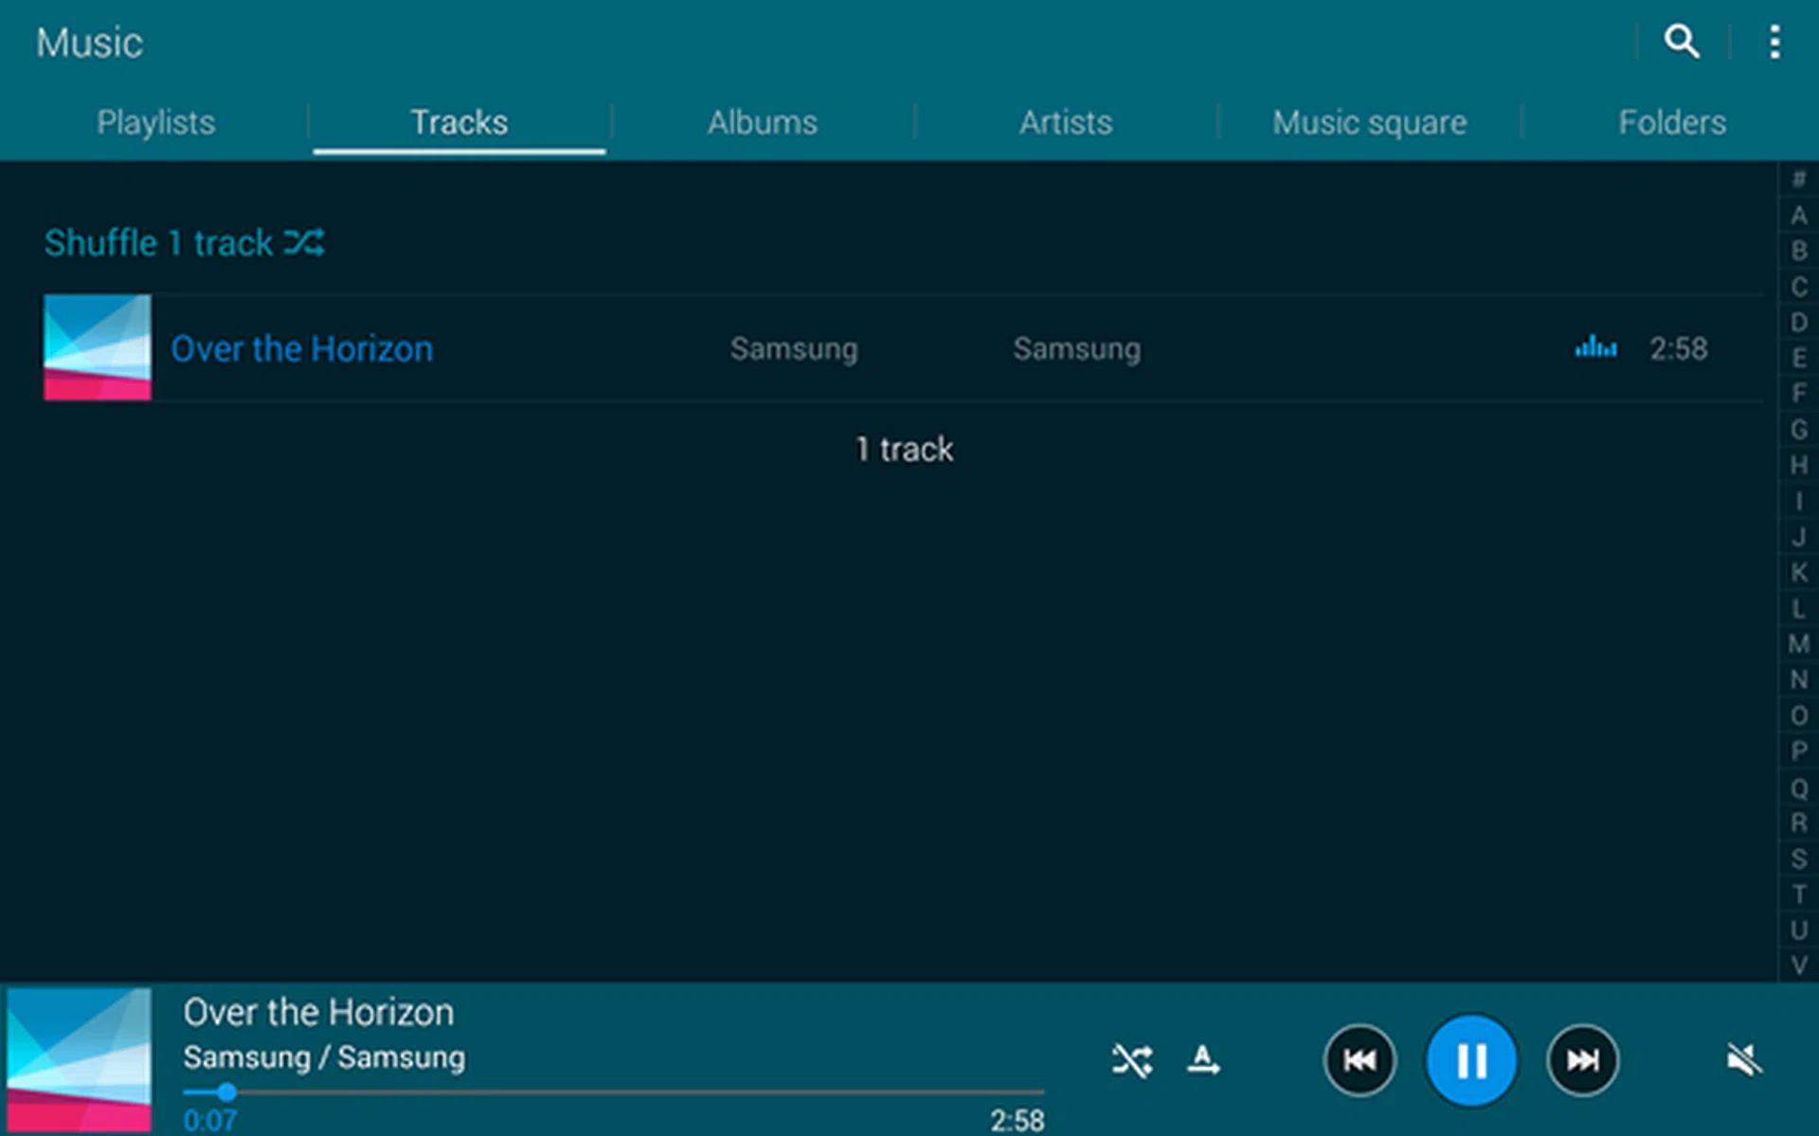
Task: Unmute with the speaker icon
Action: click(1743, 1060)
